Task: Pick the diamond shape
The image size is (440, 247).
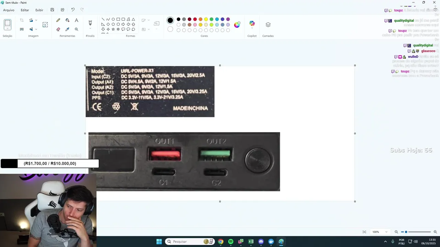Action: [x=108, y=24]
